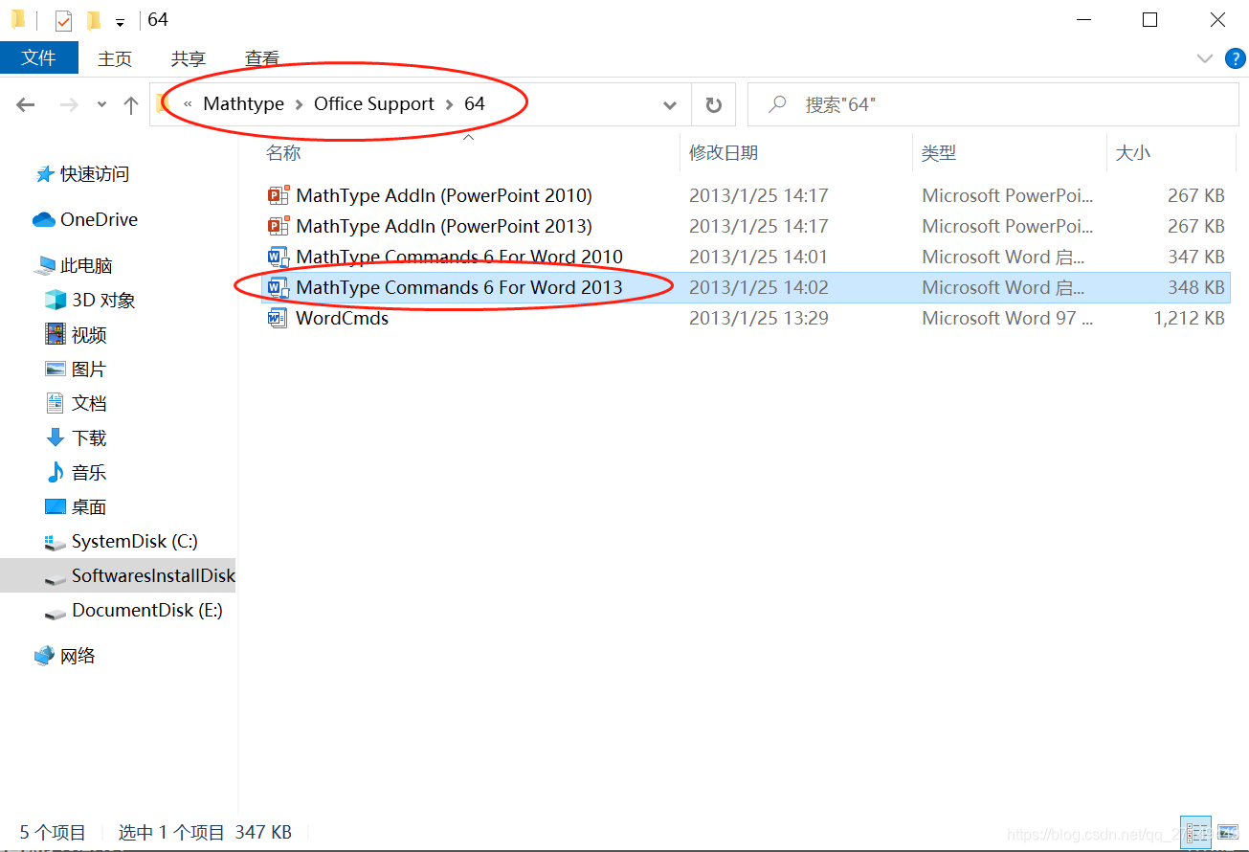1249x852 pixels.
Task: Click the Word icon of Word 2010 commands file
Action: click(279, 257)
